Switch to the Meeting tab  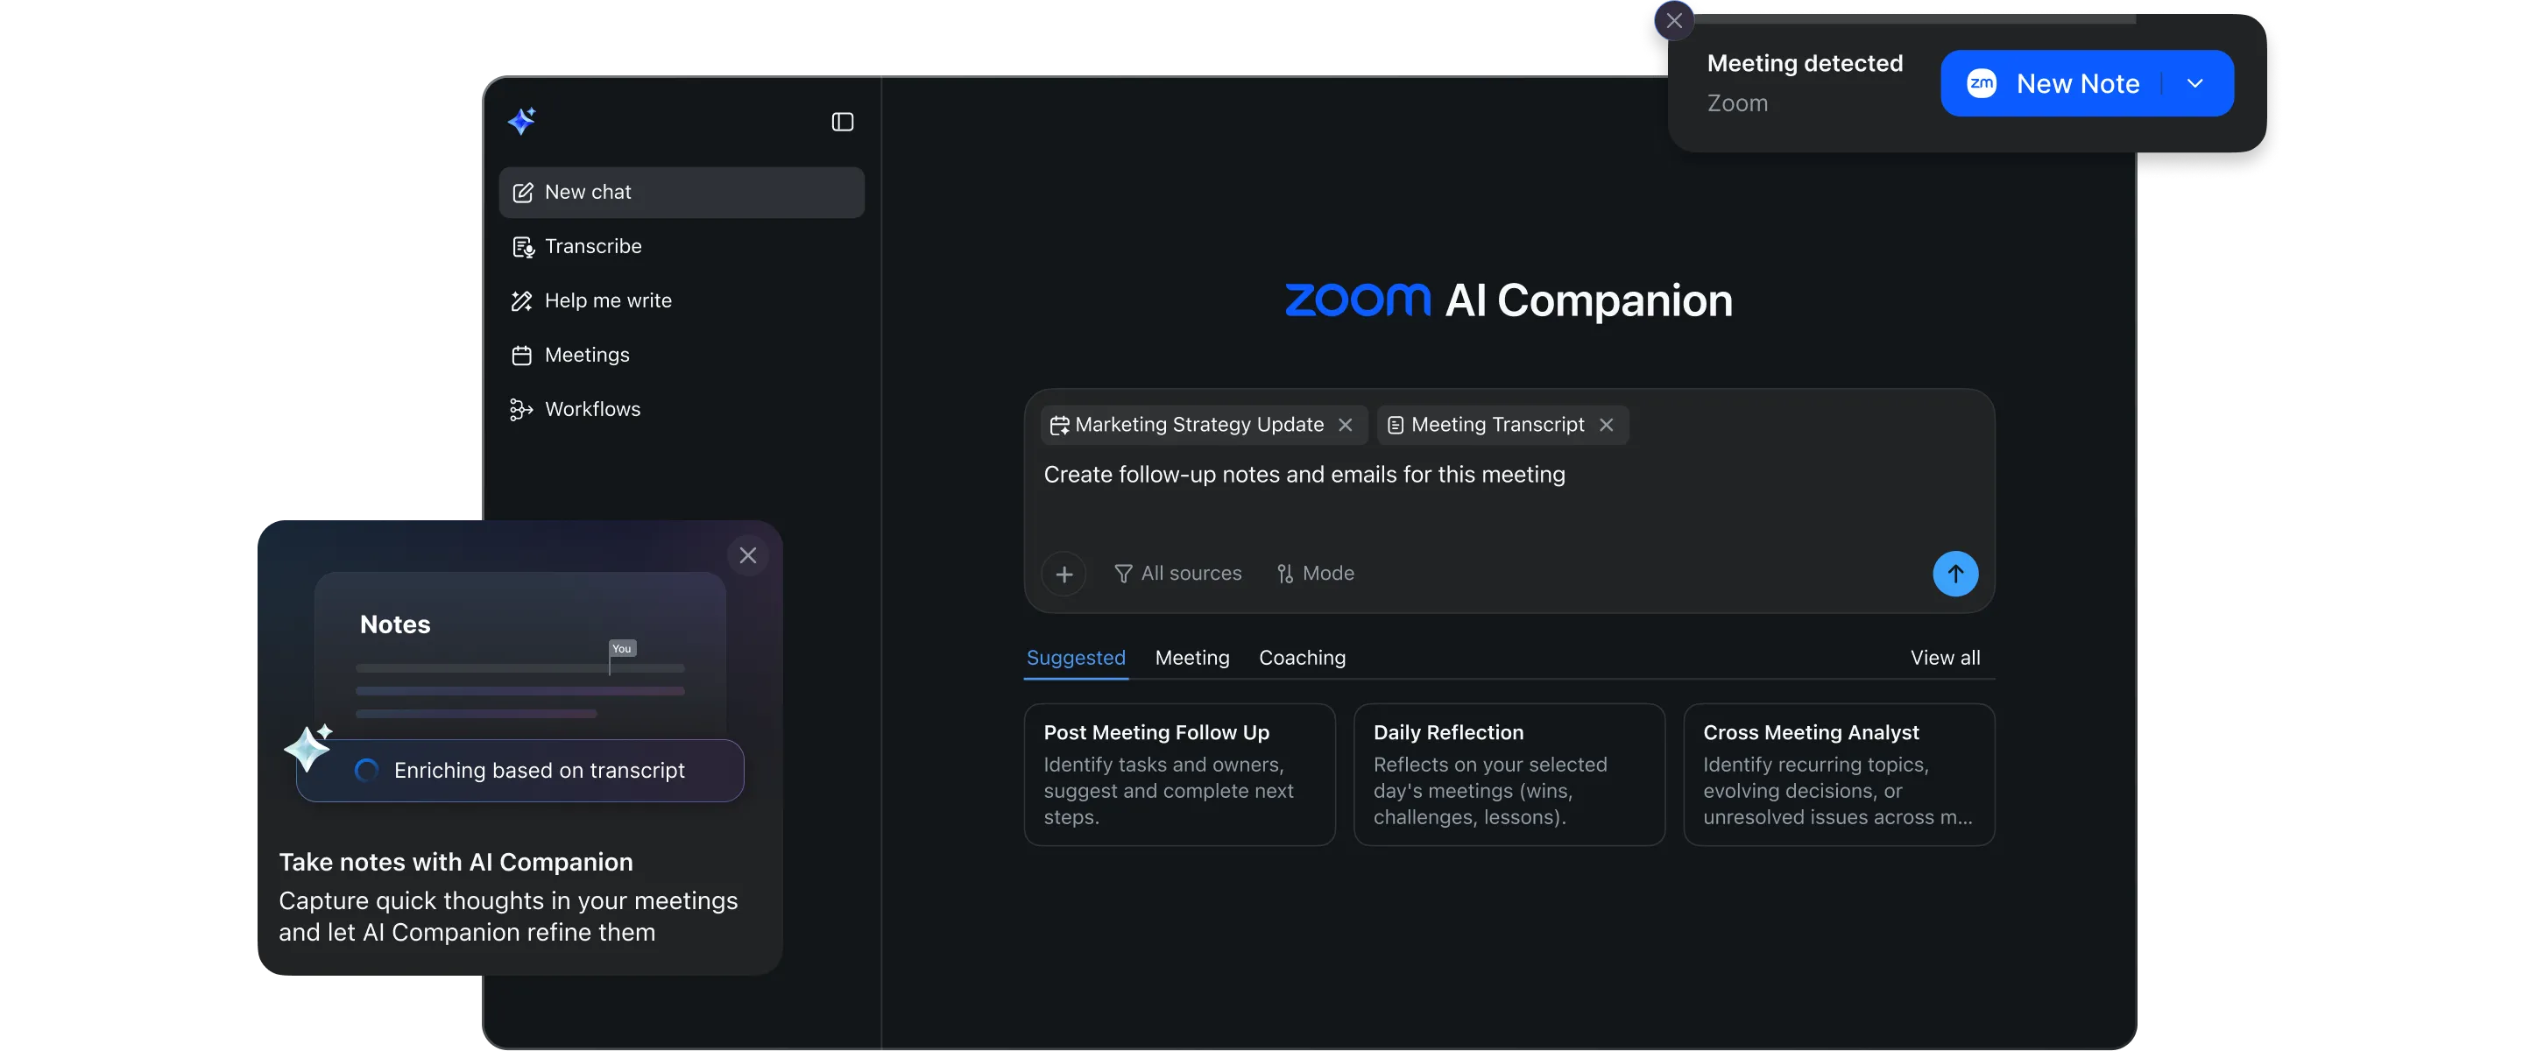click(1191, 657)
